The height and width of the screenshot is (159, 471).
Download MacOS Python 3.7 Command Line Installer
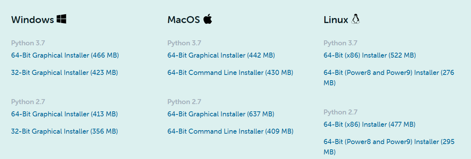click(x=230, y=73)
